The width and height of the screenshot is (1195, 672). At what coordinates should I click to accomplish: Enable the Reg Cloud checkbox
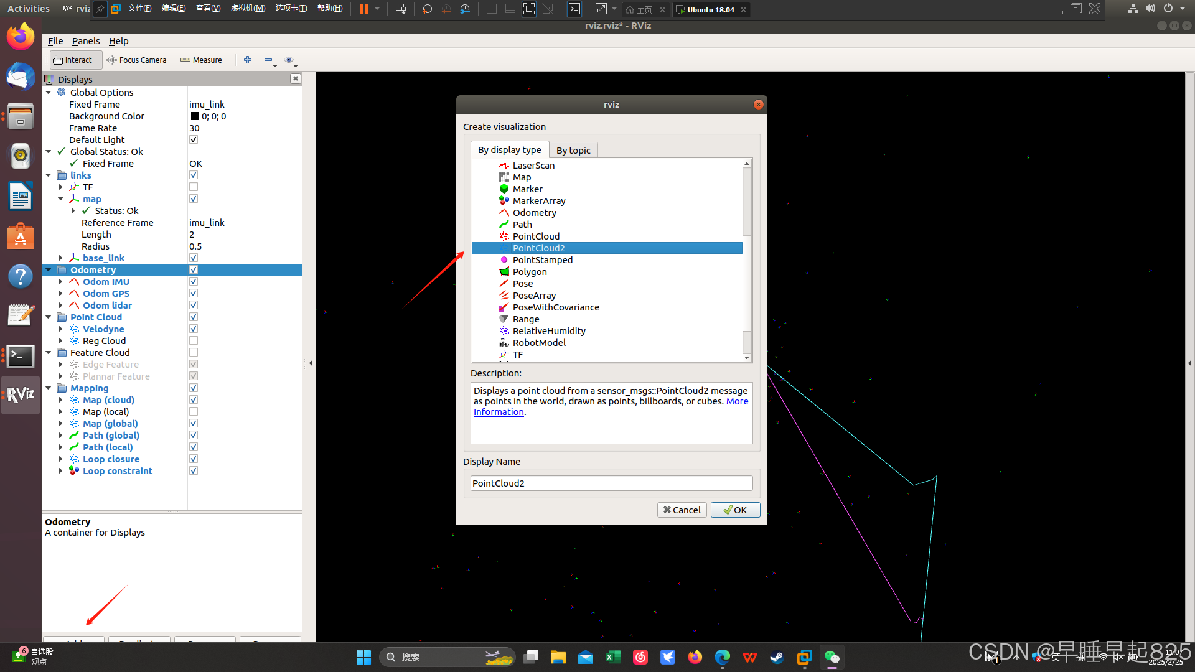194,341
